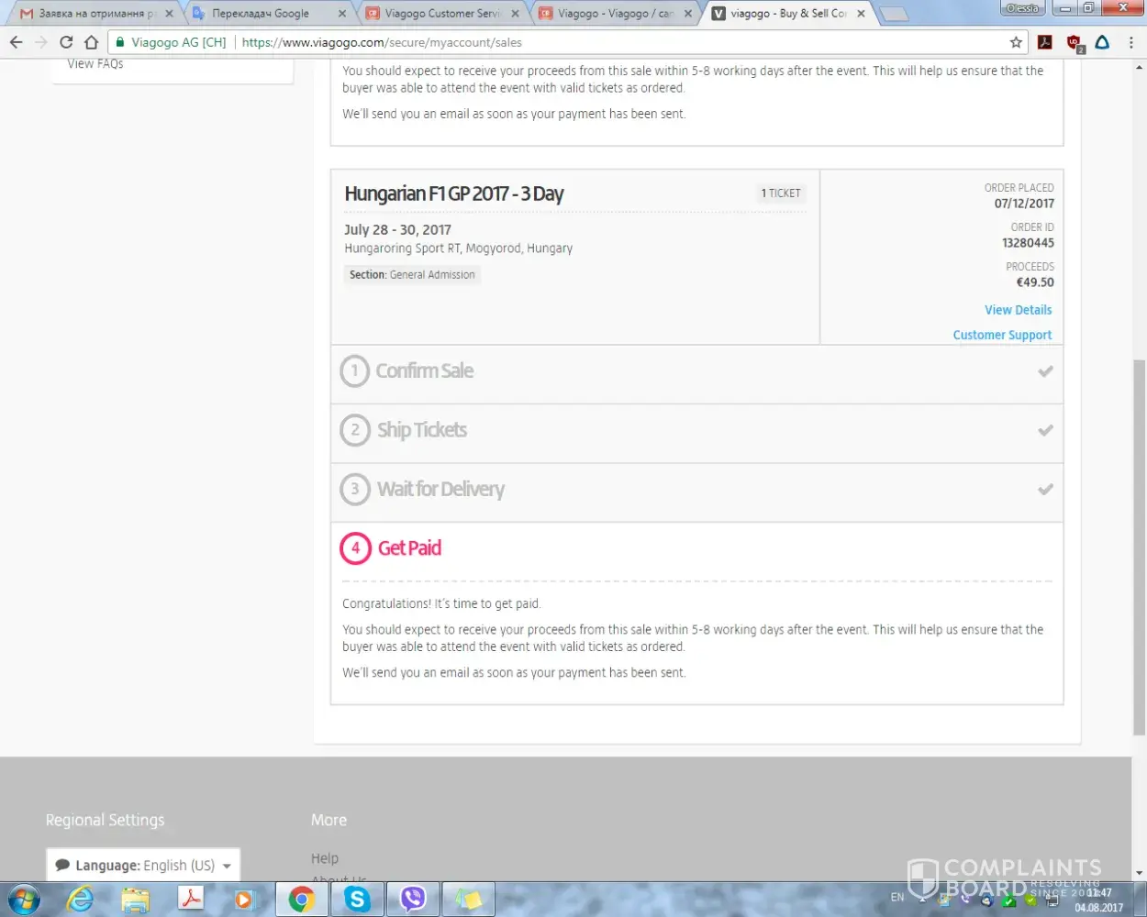The width and height of the screenshot is (1147, 917).
Task: Click the Confirm Sale checkmark
Action: click(1045, 371)
